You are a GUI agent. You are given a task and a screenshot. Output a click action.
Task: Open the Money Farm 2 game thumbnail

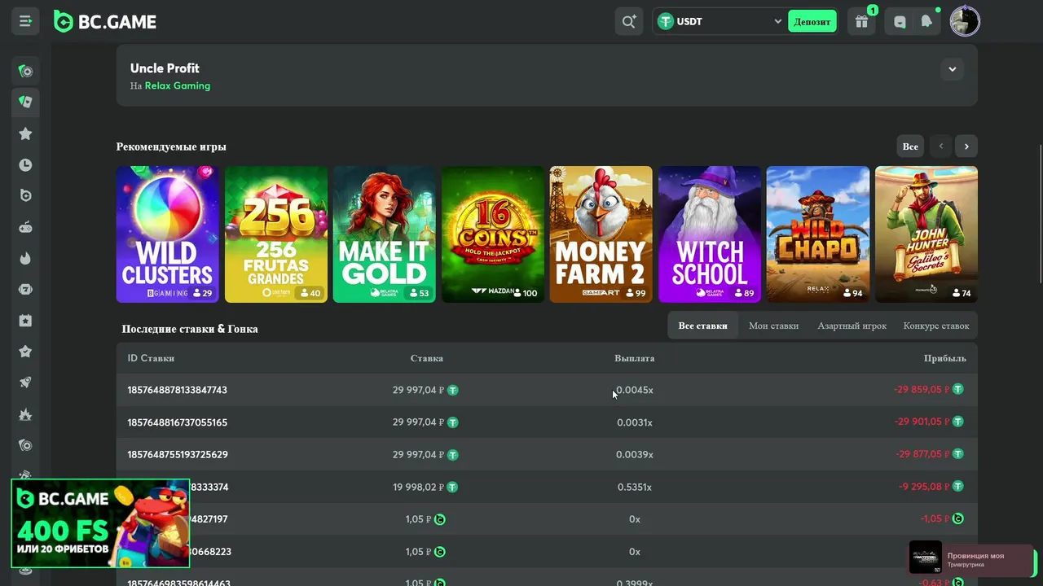pyautogui.click(x=601, y=234)
